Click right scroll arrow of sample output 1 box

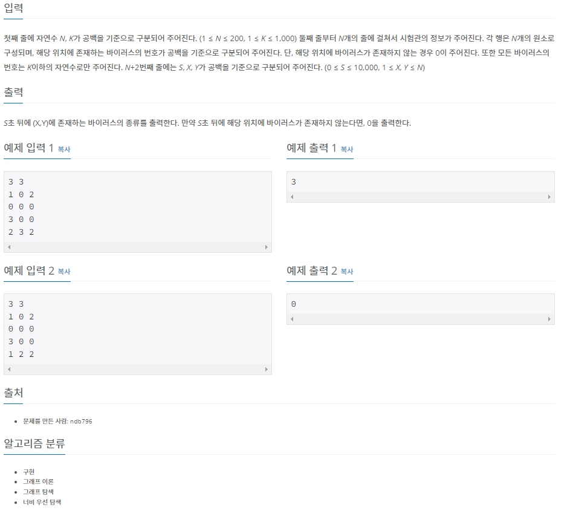pos(549,197)
